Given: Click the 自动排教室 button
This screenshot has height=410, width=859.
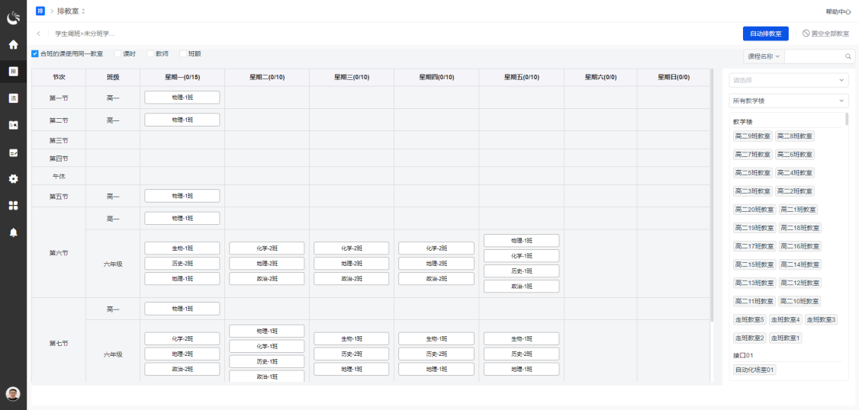Looking at the screenshot, I should [x=765, y=34].
